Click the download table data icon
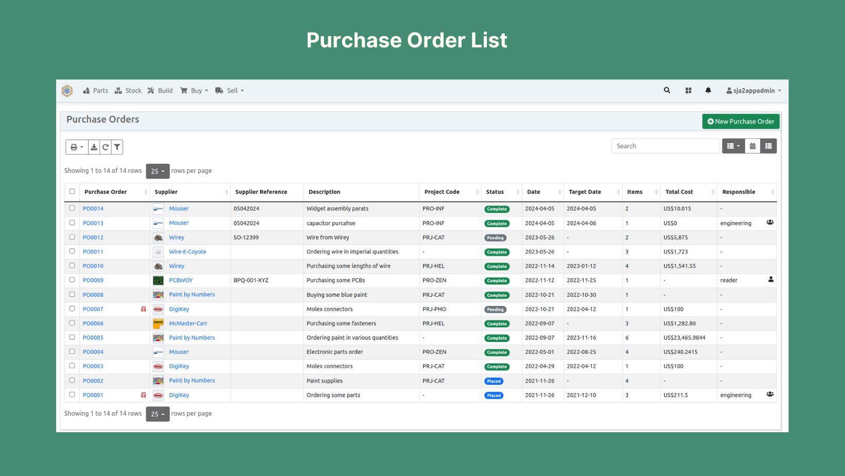Image resolution: width=845 pixels, height=476 pixels. pos(94,147)
